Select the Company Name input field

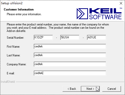click(x=70, y=64)
